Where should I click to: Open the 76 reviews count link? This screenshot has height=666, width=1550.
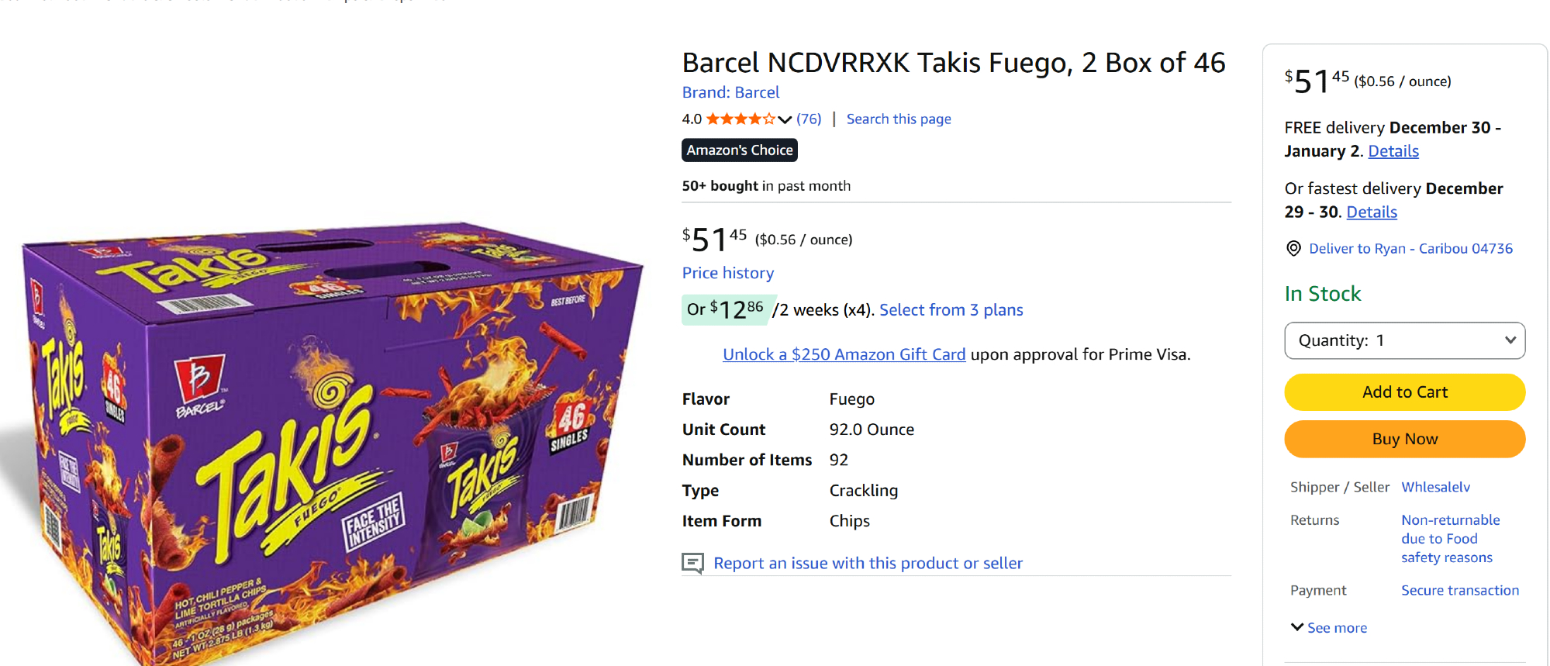[809, 119]
